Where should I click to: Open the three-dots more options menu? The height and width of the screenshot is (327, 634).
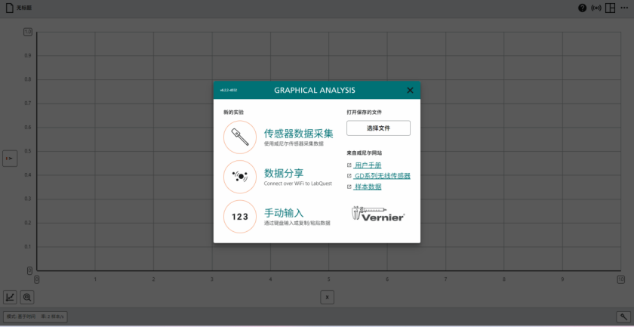[x=624, y=8]
